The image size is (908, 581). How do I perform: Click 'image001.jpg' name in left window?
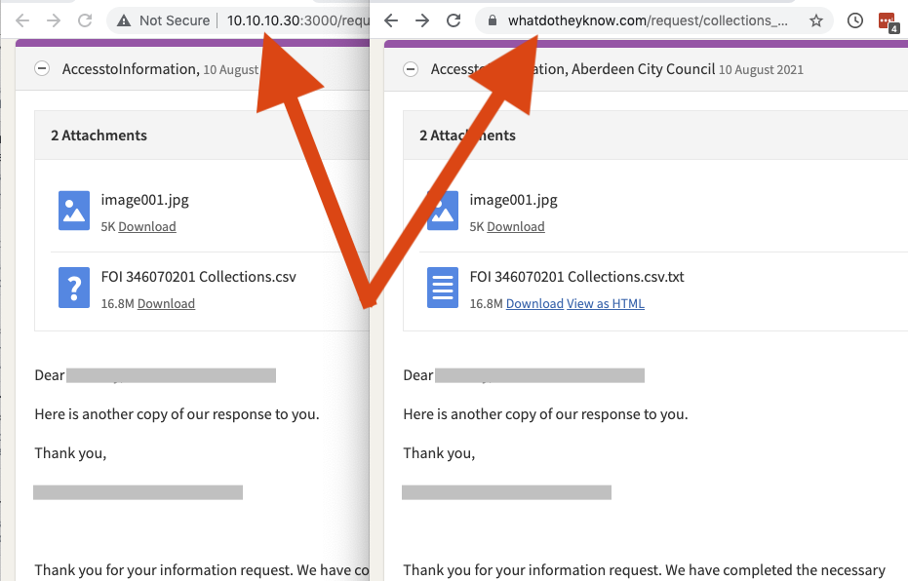coord(144,200)
